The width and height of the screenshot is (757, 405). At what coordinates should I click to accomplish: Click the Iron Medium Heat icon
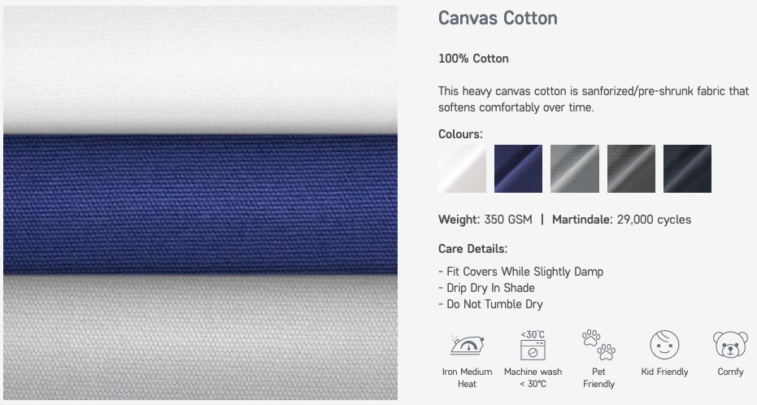pos(467,345)
